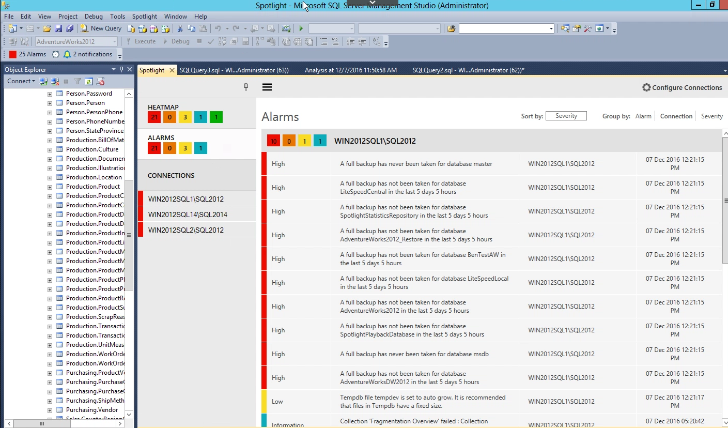Image resolution: width=728 pixels, height=428 pixels.
Task: Open the Spotlight hamburger menu
Action: (267, 87)
